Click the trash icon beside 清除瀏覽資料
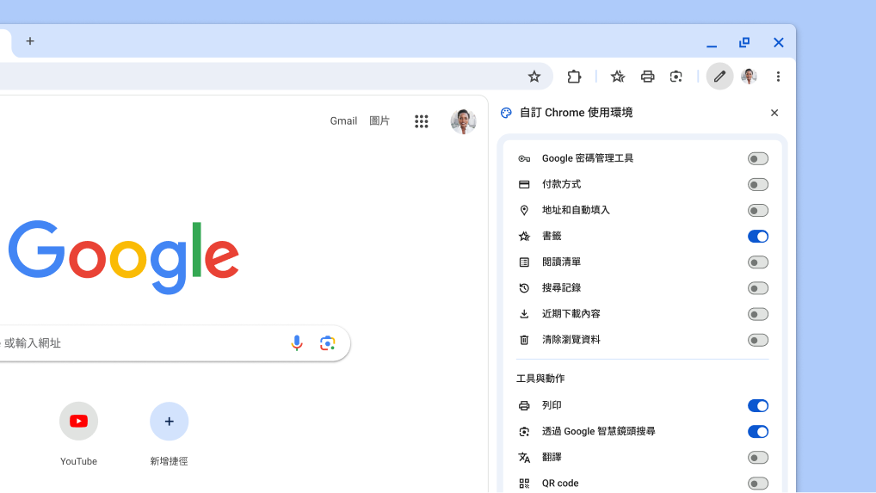 pos(524,340)
